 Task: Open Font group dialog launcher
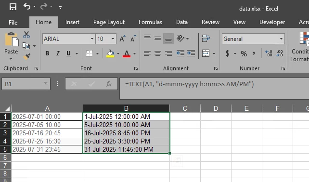(136, 68)
